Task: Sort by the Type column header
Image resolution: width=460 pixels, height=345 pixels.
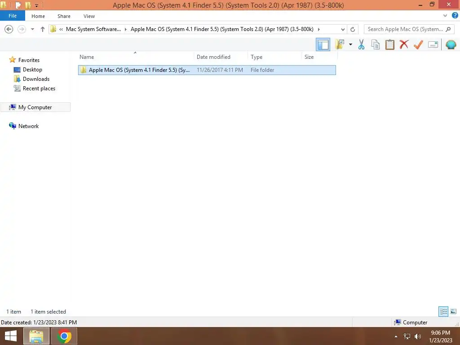Action: pos(257,57)
